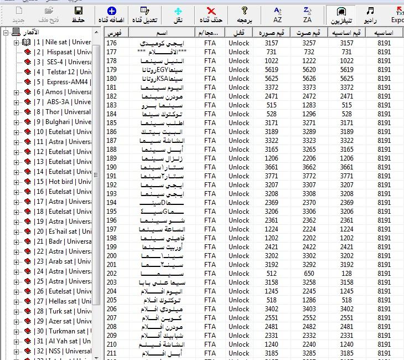Image resolution: width=404 pixels, height=360 pixels.
Task: Select the satellites root computer icon
Action: (x=16, y=32)
